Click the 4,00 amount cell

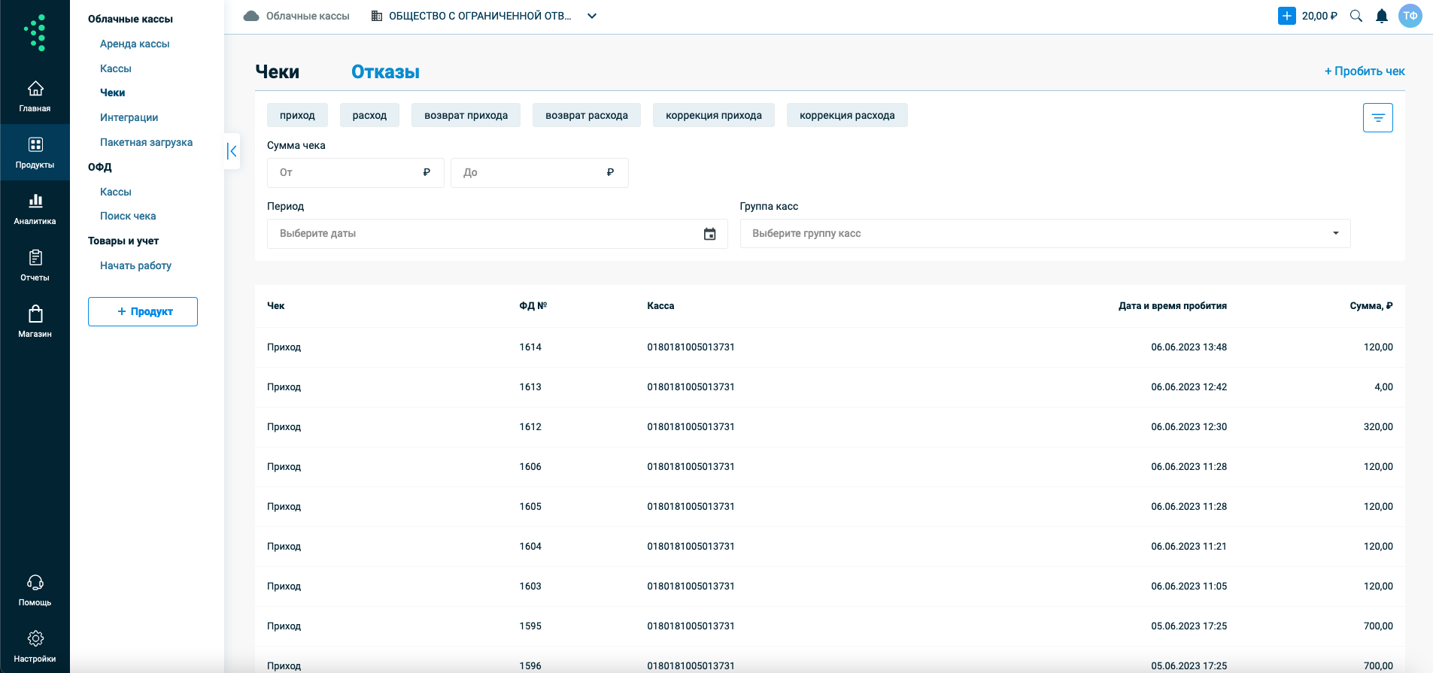tap(1383, 387)
